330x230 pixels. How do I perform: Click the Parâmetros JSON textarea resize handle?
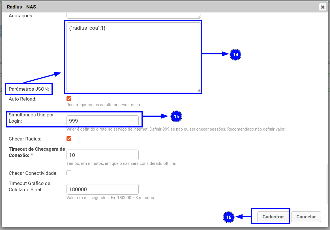(199, 90)
